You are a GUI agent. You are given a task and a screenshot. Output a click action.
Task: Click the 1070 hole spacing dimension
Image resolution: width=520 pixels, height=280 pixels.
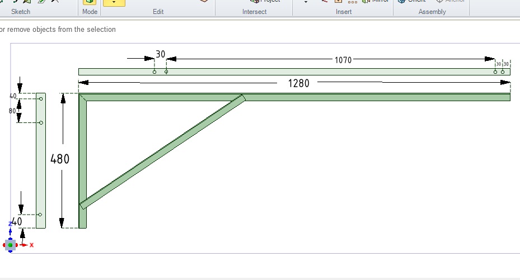[x=343, y=60]
